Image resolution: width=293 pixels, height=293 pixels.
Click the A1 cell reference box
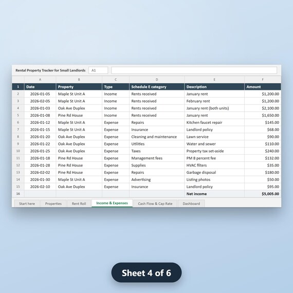click(x=98, y=70)
